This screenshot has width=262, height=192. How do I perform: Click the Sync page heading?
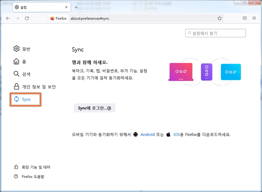coord(78,50)
